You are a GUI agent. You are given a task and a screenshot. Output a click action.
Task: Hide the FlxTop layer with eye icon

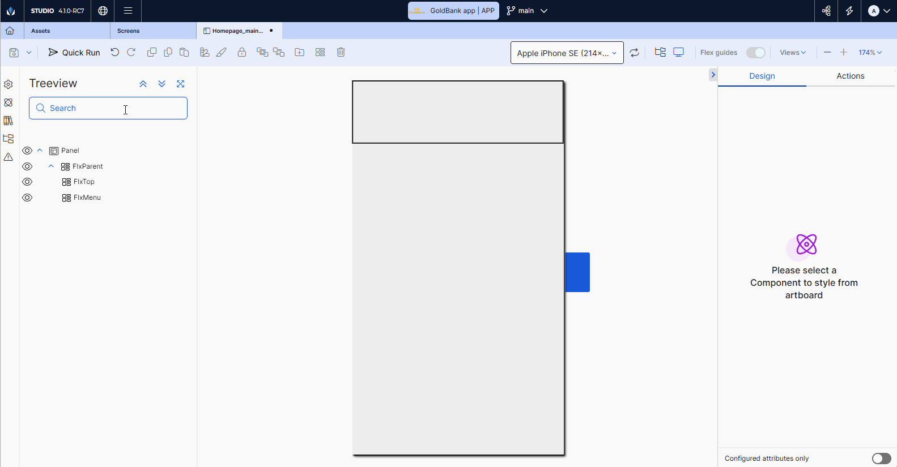[x=27, y=182]
